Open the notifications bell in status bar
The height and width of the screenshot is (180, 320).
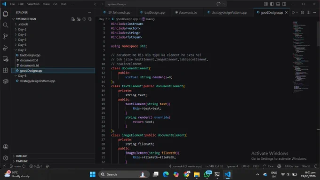(316, 166)
